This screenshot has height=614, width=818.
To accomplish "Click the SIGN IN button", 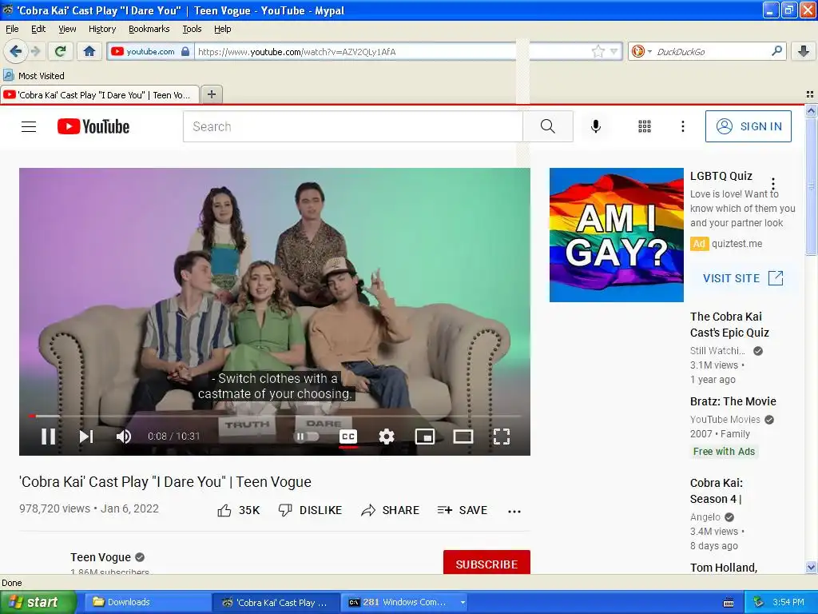I will [748, 126].
